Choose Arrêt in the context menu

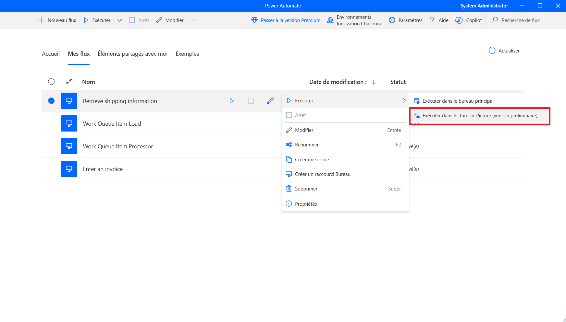coord(345,115)
